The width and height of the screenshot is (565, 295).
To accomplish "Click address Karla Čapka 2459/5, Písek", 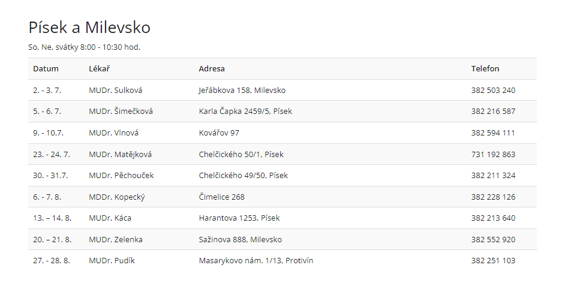I will click(245, 112).
